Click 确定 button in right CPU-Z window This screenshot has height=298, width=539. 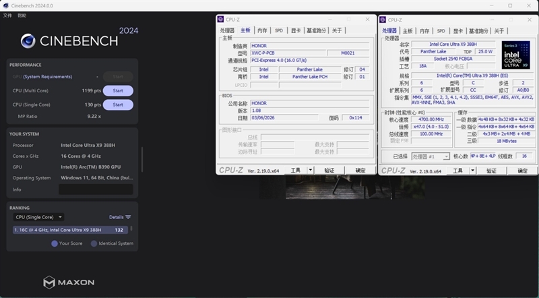click(x=523, y=171)
